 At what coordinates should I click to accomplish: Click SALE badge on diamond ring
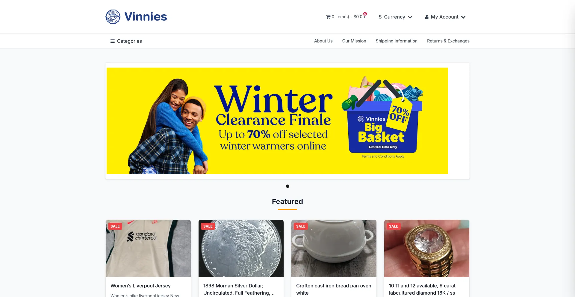(394, 226)
